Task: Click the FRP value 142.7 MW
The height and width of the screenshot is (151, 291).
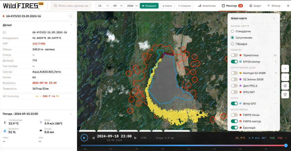Action: [39, 44]
